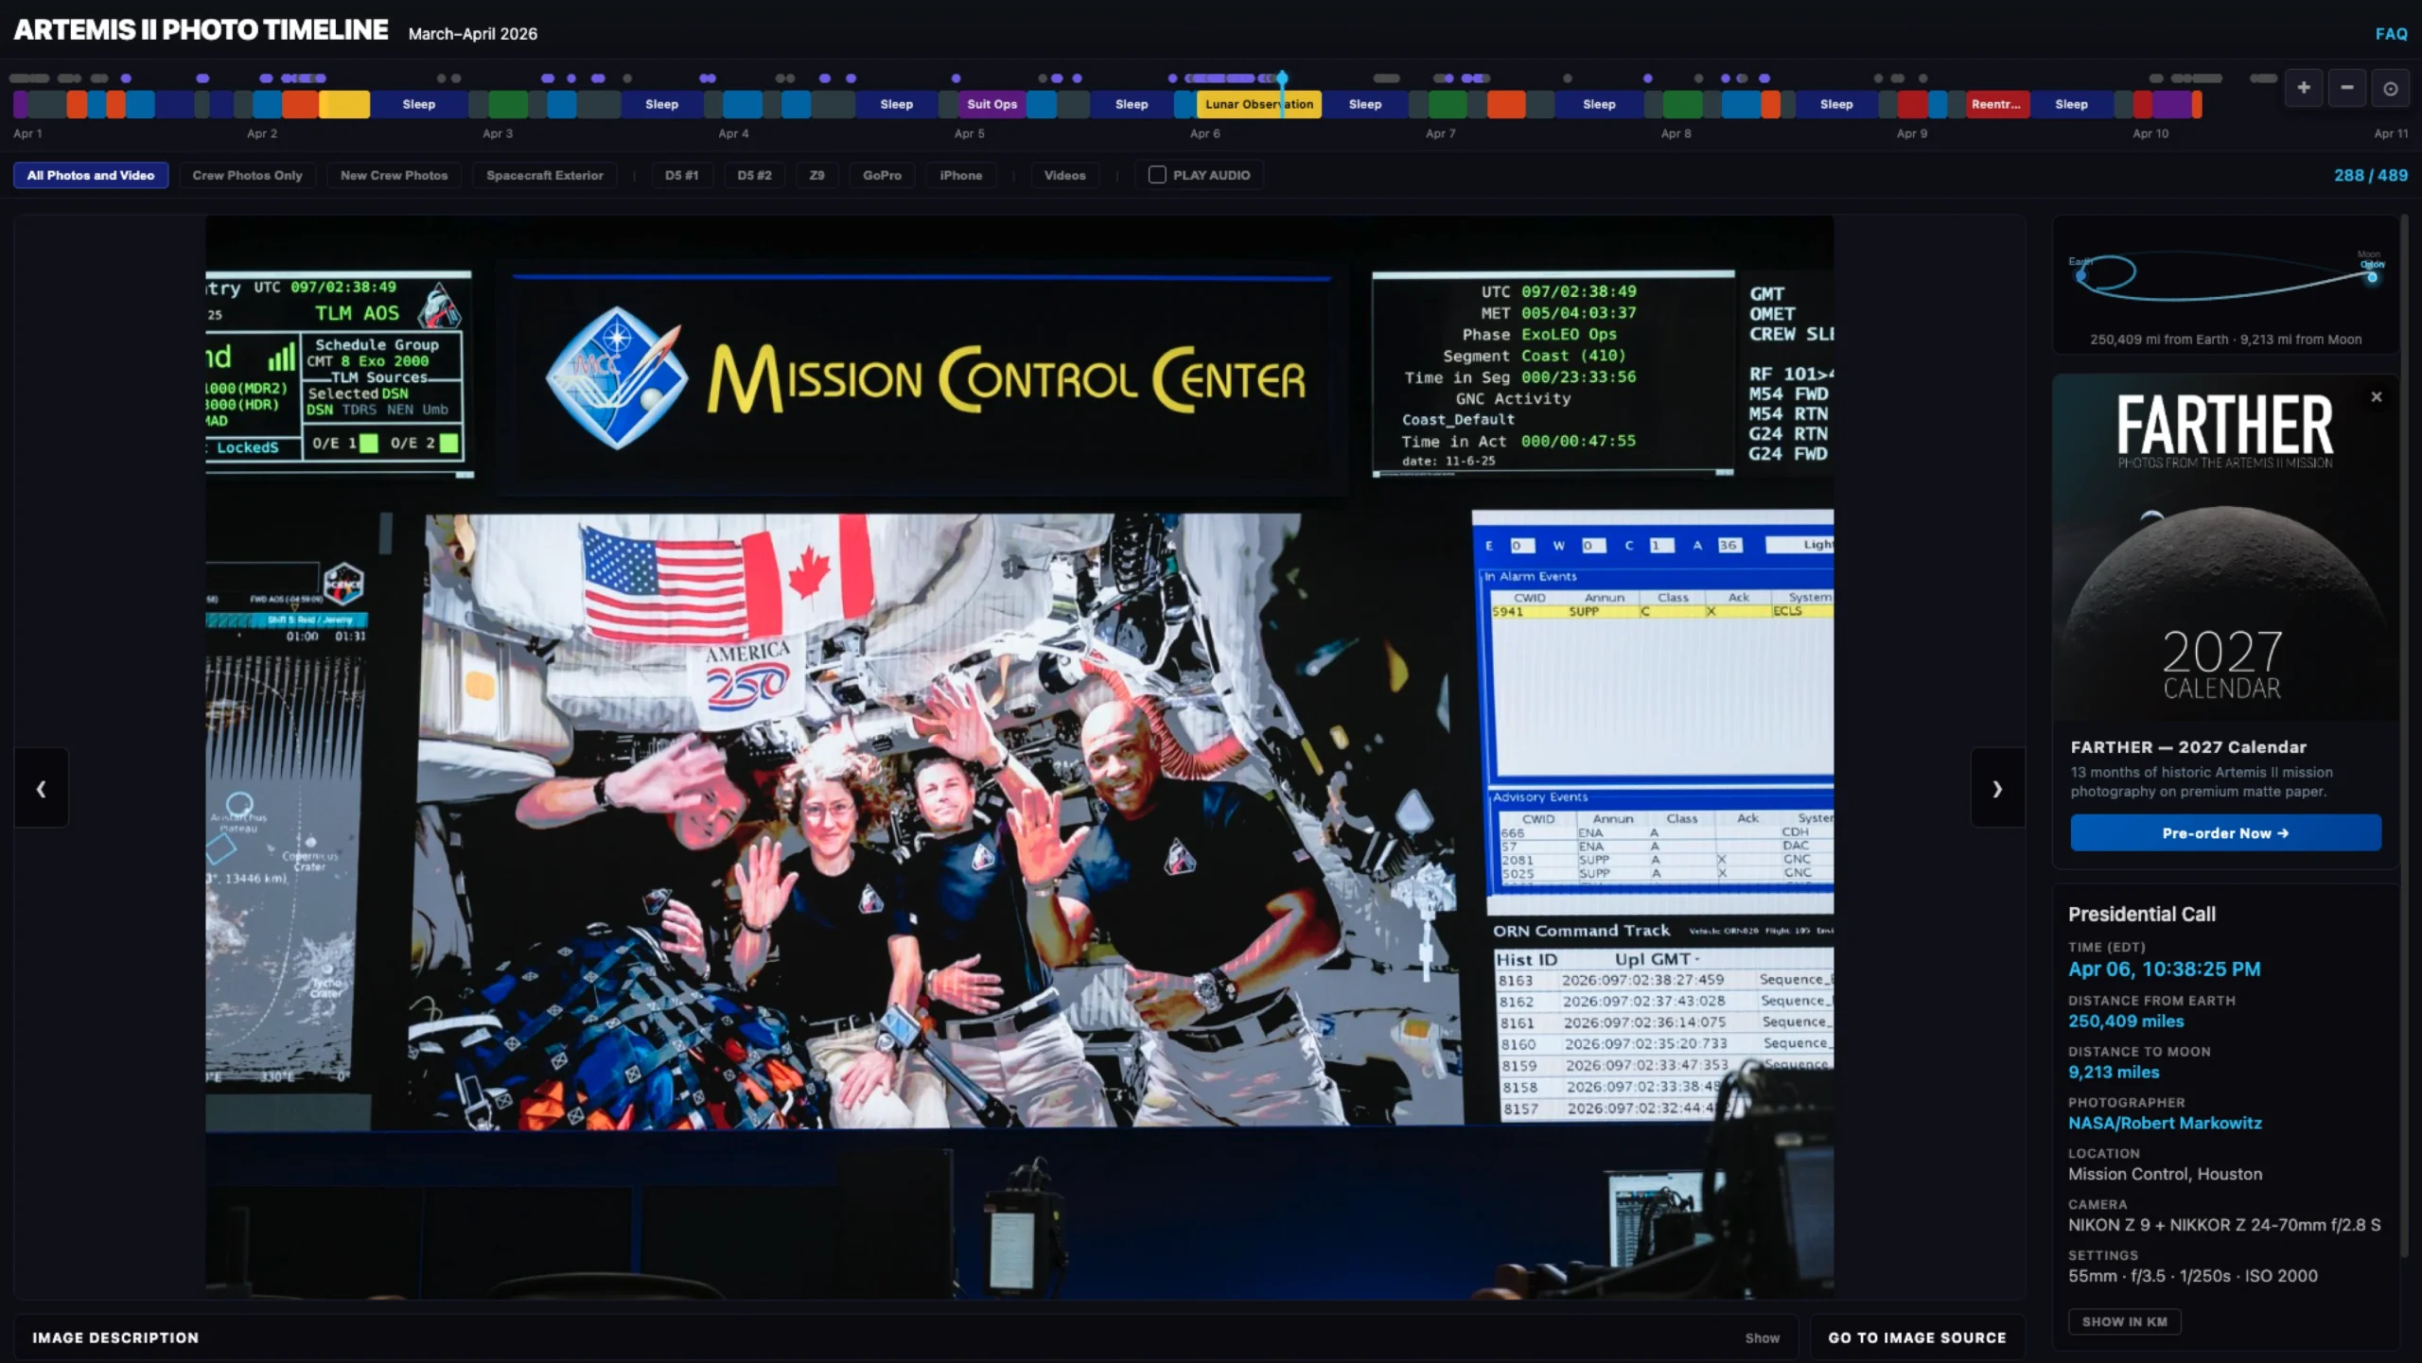Click the Artemis II Photo Timeline title
Screen dimensions: 2422x1363
pos(201,30)
